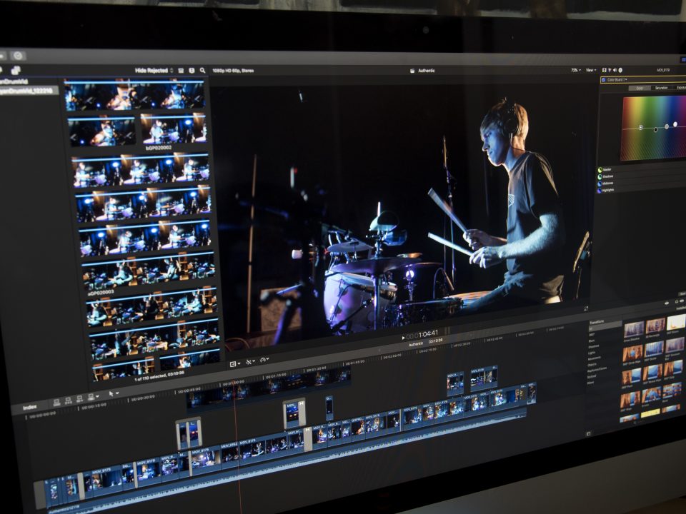This screenshot has height=514, width=686.
Task: Click the connect clip edit icon
Action: point(56,401)
